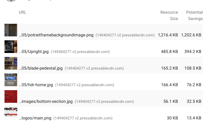Click the pressablecdn.com host beside hdr-home.jpg

[85, 85]
